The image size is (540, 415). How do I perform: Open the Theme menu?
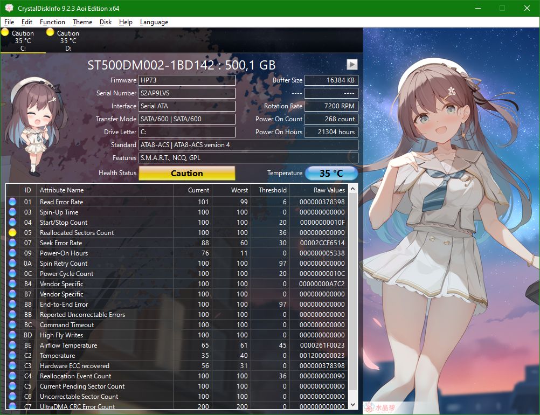click(x=82, y=22)
